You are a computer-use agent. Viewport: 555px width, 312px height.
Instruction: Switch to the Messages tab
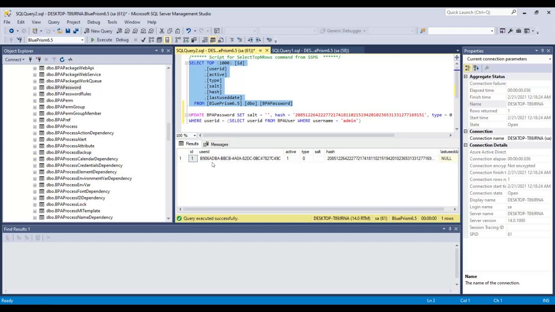pos(216,144)
